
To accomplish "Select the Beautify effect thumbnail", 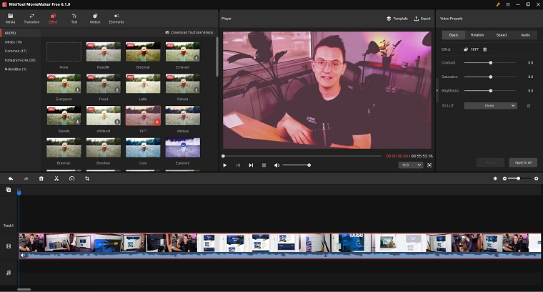I will tap(103, 52).
